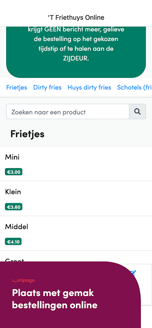Open the Frietjes category tab
The image size is (152, 328).
click(x=16, y=87)
